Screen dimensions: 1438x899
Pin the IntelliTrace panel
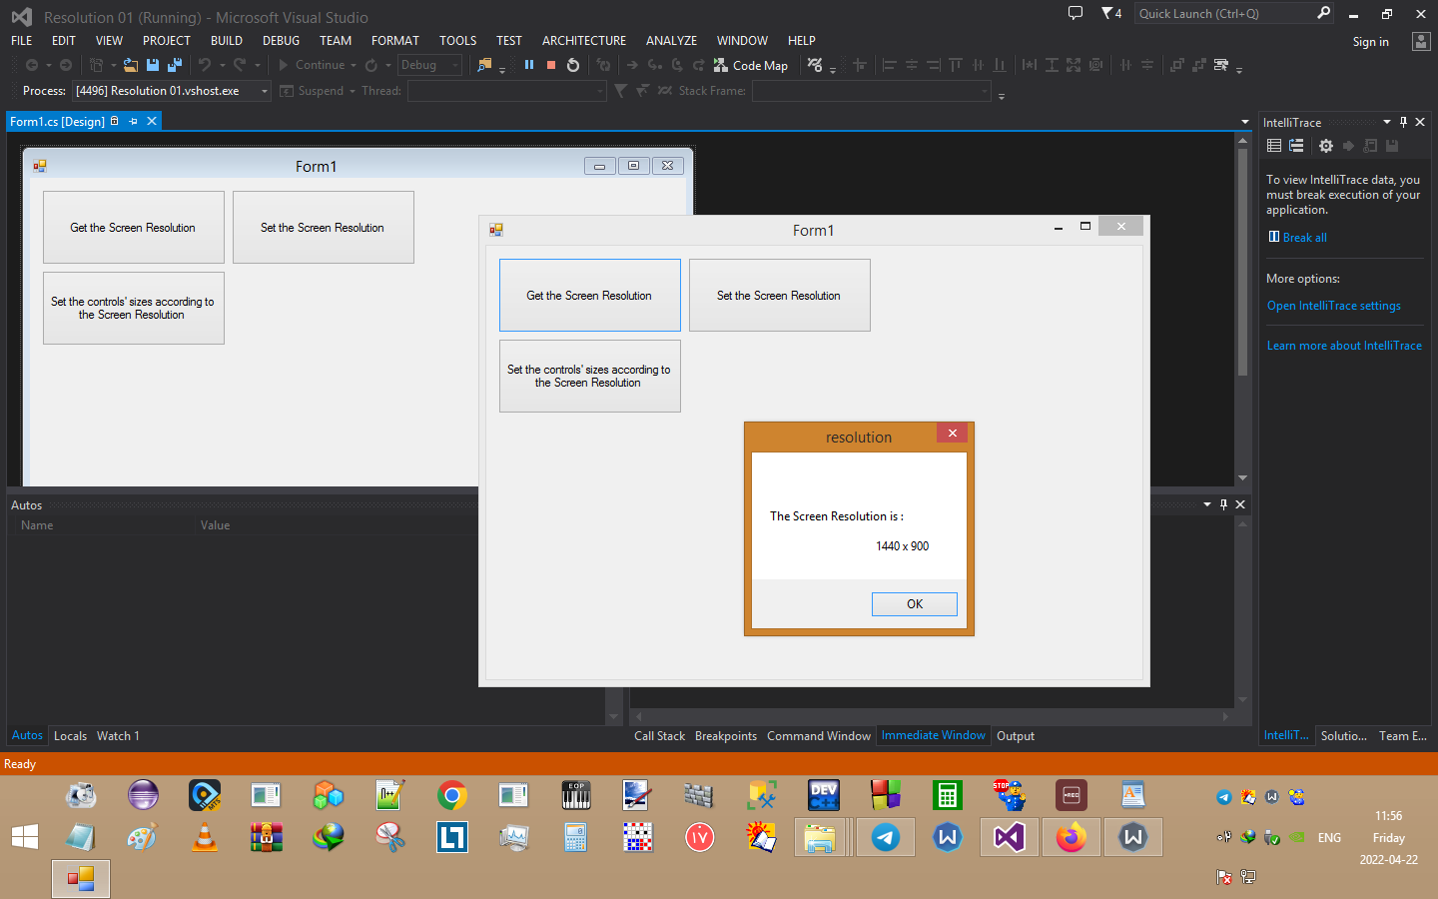(1403, 122)
